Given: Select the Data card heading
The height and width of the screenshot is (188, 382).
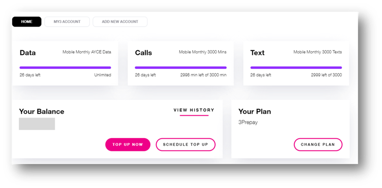Looking at the screenshot, I should point(28,53).
